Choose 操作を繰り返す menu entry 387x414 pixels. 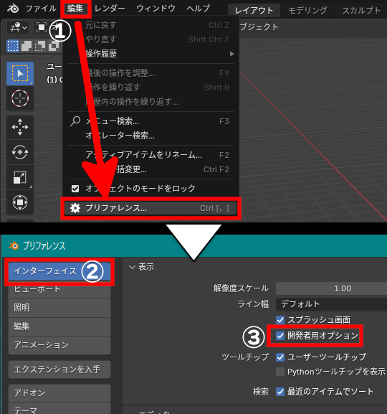[x=151, y=88]
